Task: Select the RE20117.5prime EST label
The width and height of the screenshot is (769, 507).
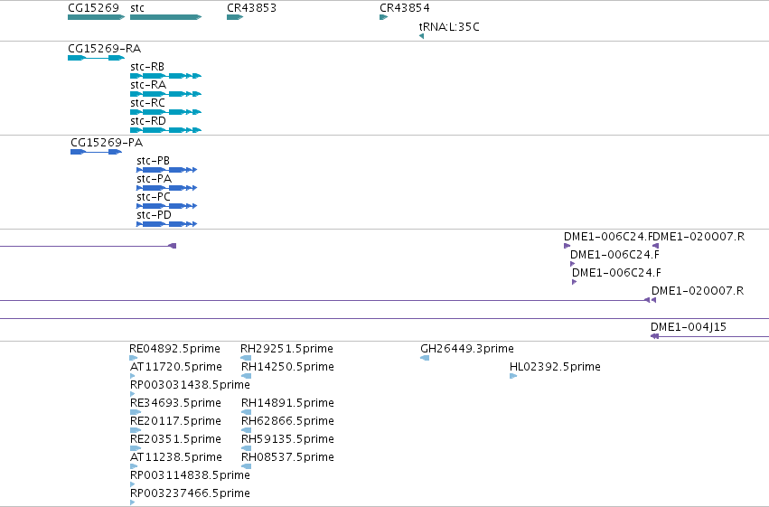Action: (175, 421)
